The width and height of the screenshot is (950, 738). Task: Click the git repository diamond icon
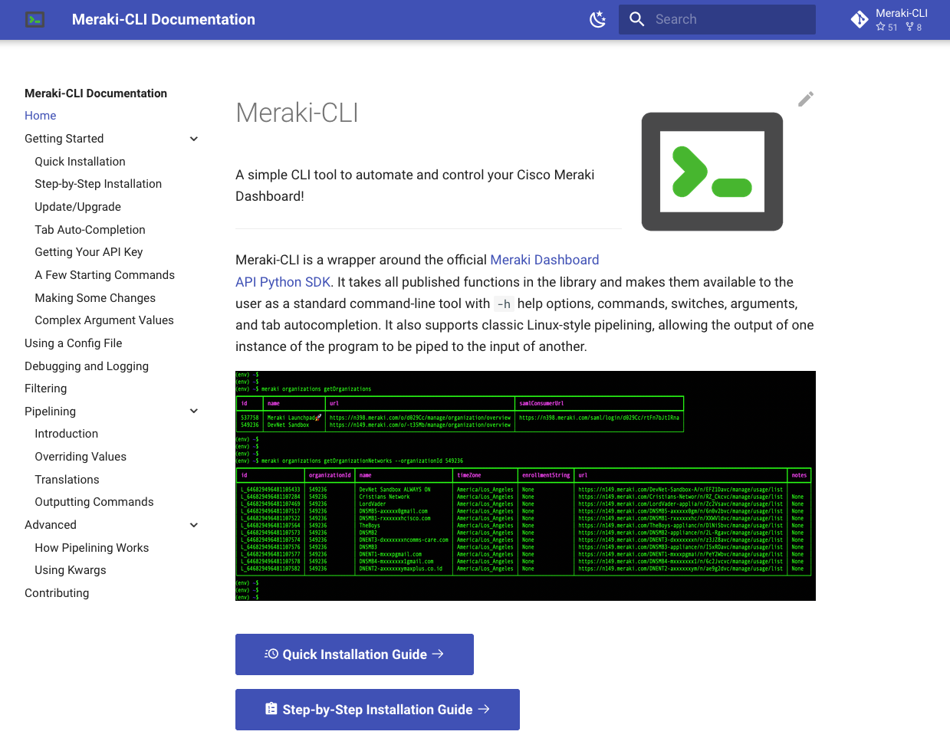860,20
